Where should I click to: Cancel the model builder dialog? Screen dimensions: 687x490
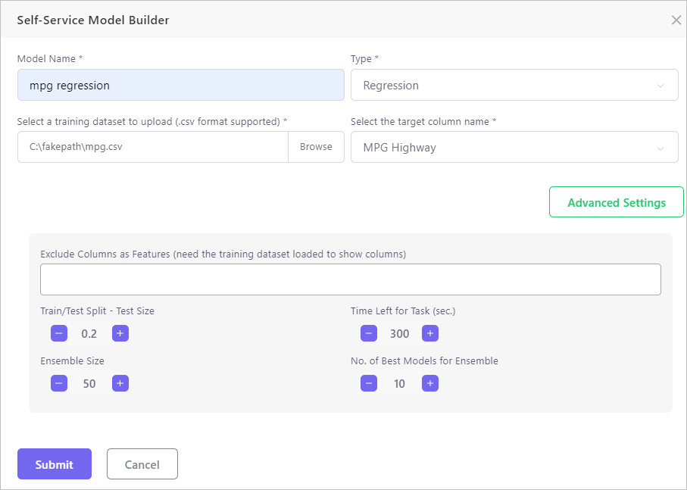[142, 464]
